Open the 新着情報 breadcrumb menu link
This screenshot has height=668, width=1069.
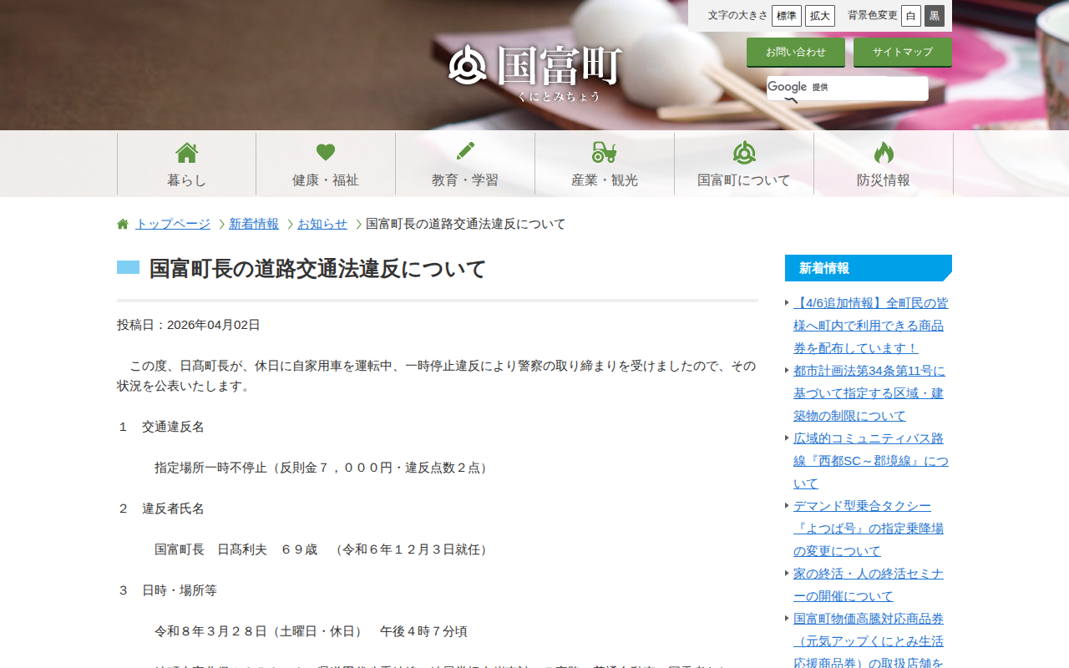point(254,224)
